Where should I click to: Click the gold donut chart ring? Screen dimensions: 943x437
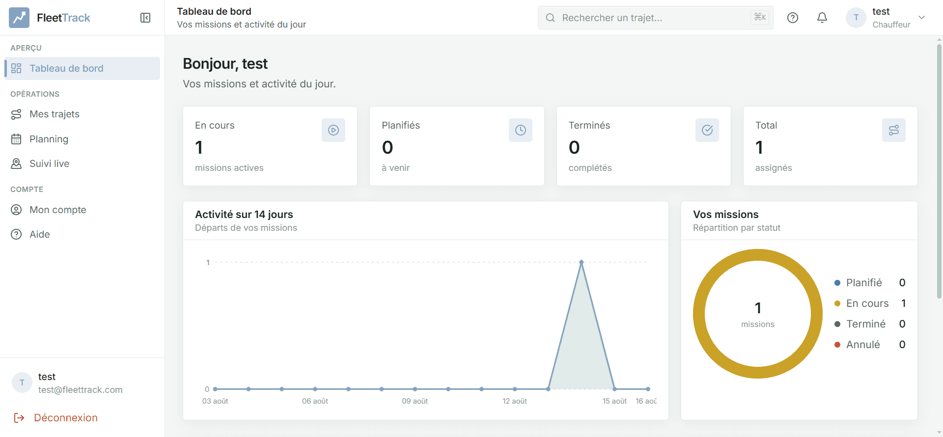pyautogui.click(x=758, y=255)
